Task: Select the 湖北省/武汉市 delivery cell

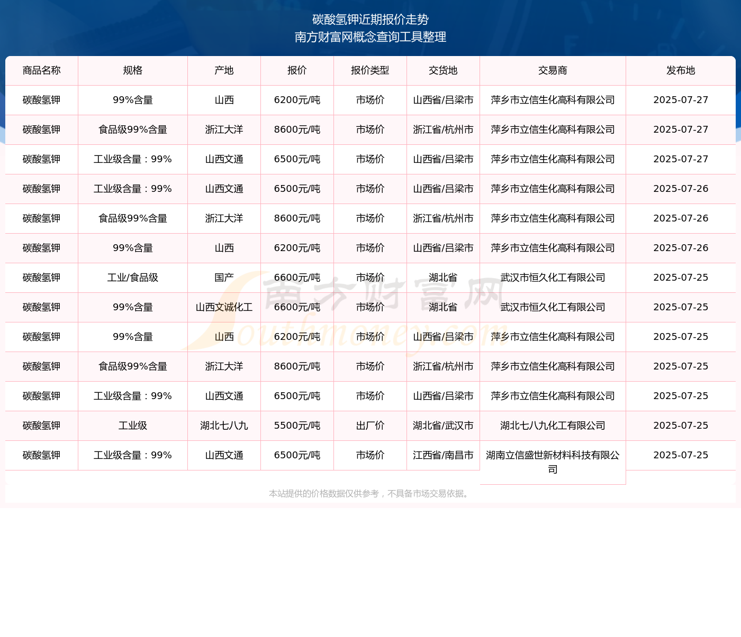Action: (x=444, y=426)
